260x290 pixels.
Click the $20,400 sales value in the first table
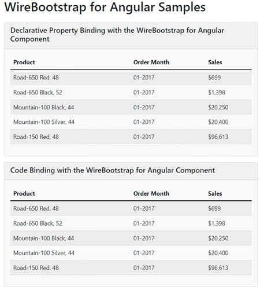[x=218, y=122]
